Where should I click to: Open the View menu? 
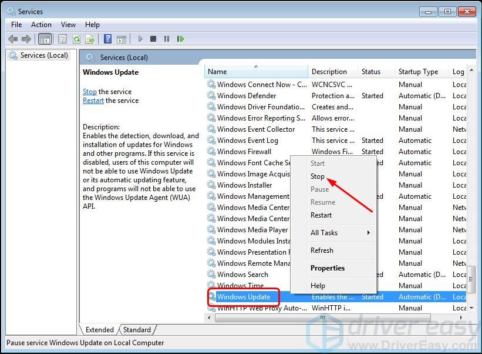tap(68, 25)
